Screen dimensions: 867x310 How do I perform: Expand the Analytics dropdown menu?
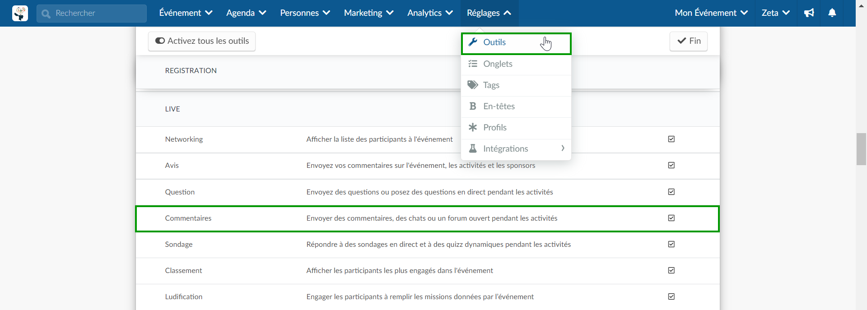(x=430, y=13)
